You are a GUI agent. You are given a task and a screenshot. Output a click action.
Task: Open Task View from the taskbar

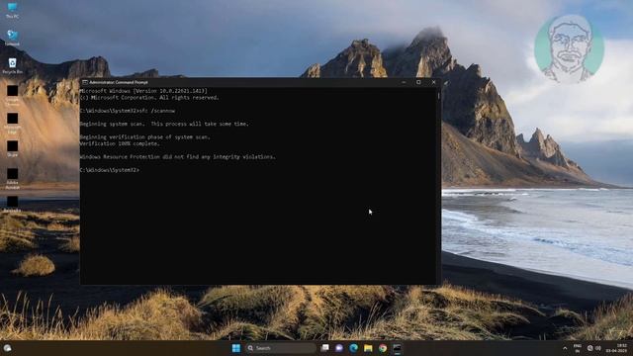pos(325,348)
